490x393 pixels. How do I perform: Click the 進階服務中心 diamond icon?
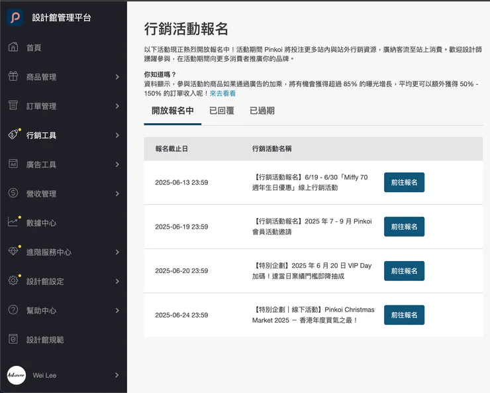coord(13,251)
